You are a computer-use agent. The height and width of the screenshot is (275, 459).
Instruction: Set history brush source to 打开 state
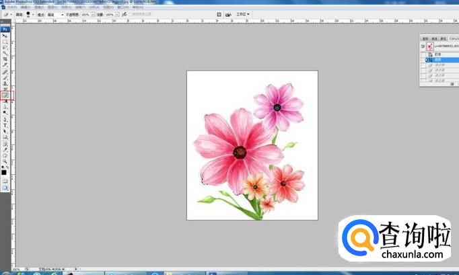click(x=424, y=54)
